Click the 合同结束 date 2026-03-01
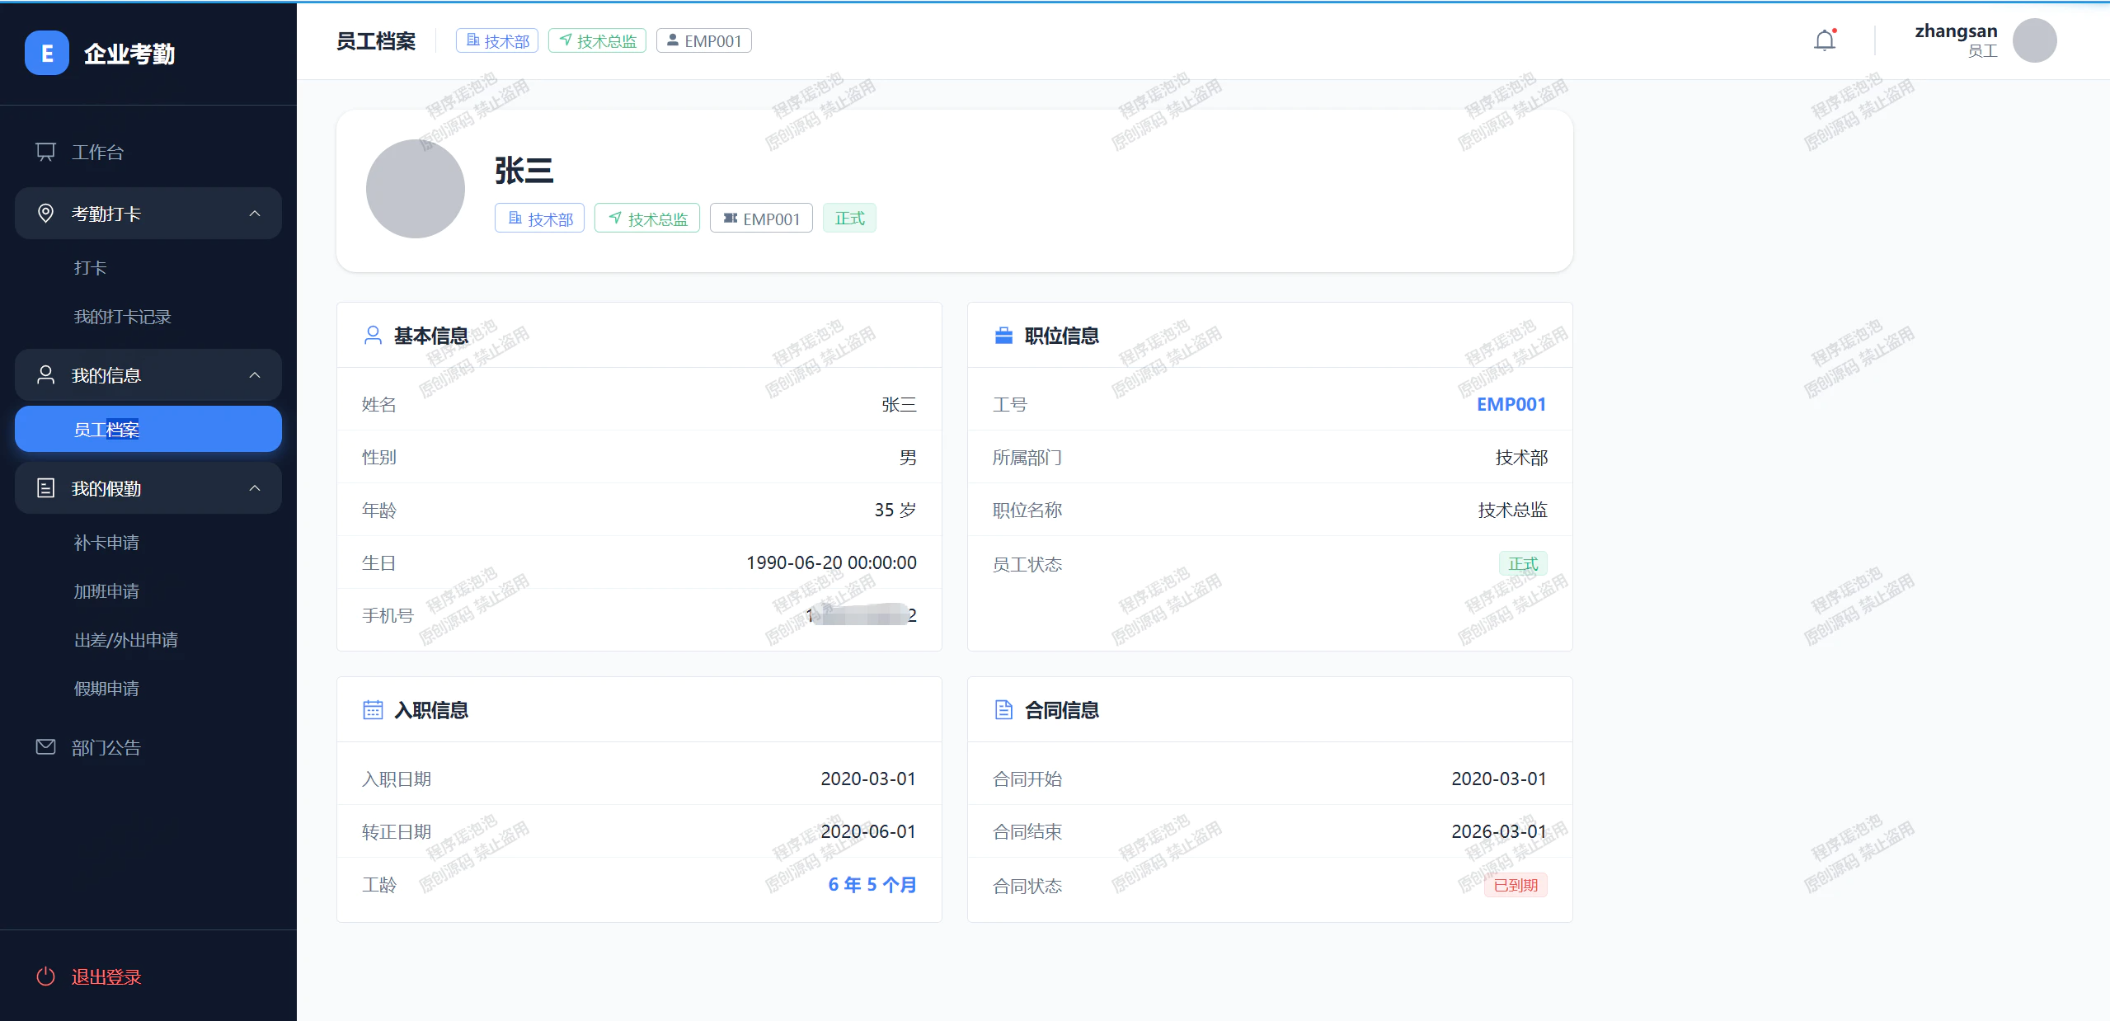Screen dimensions: 2110x1021 pos(1499,831)
